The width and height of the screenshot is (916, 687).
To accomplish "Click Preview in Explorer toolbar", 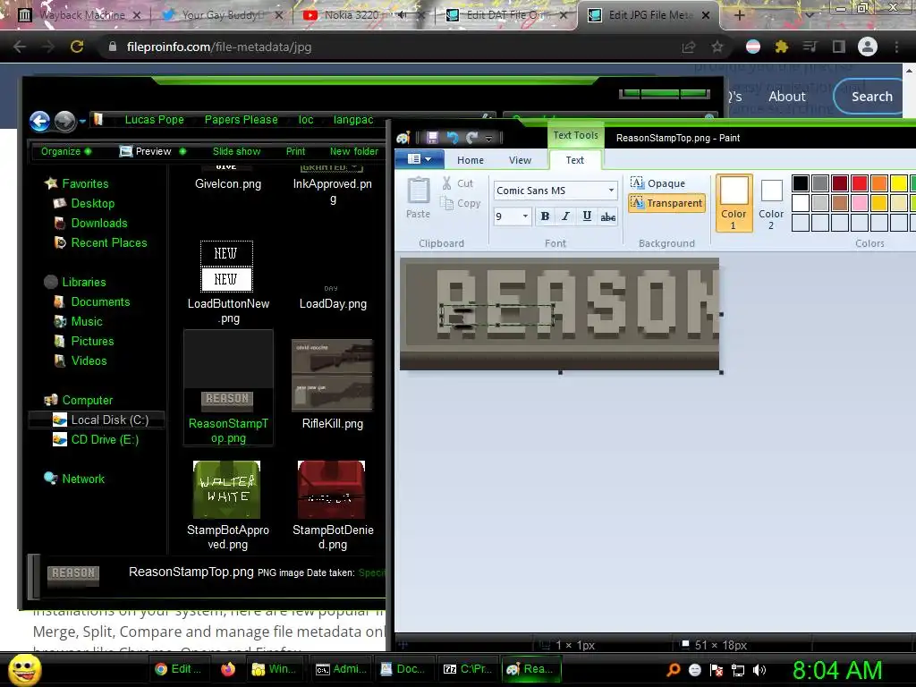I will pos(153,151).
